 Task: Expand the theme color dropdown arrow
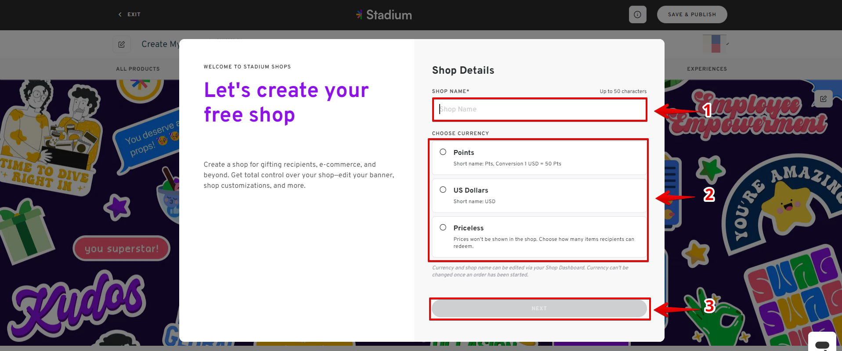click(x=727, y=44)
